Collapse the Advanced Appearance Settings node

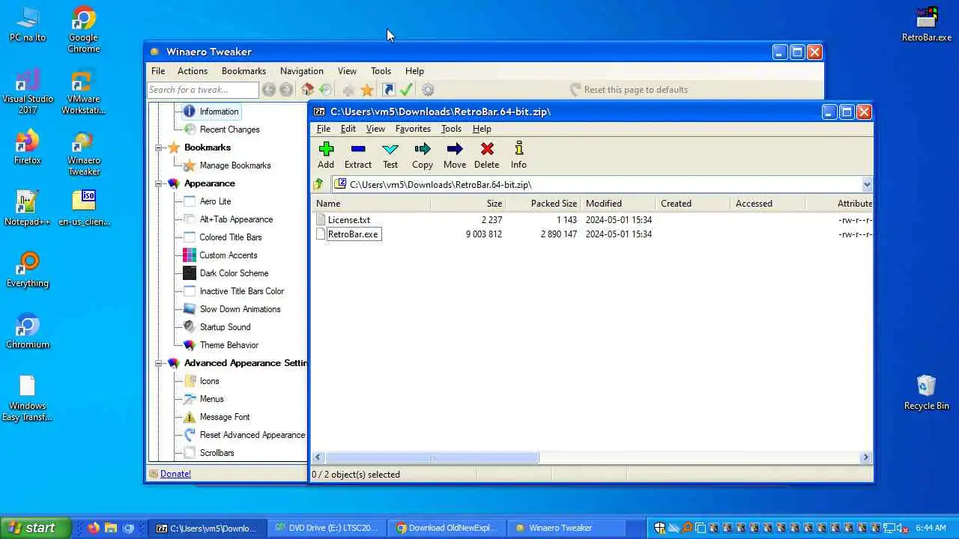pos(159,363)
